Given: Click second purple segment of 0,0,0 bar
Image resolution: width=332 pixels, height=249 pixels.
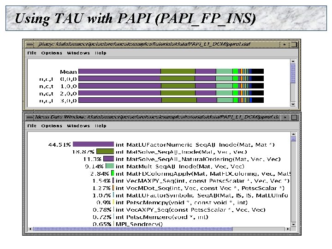Looking at the screenshot, I should [205, 78].
